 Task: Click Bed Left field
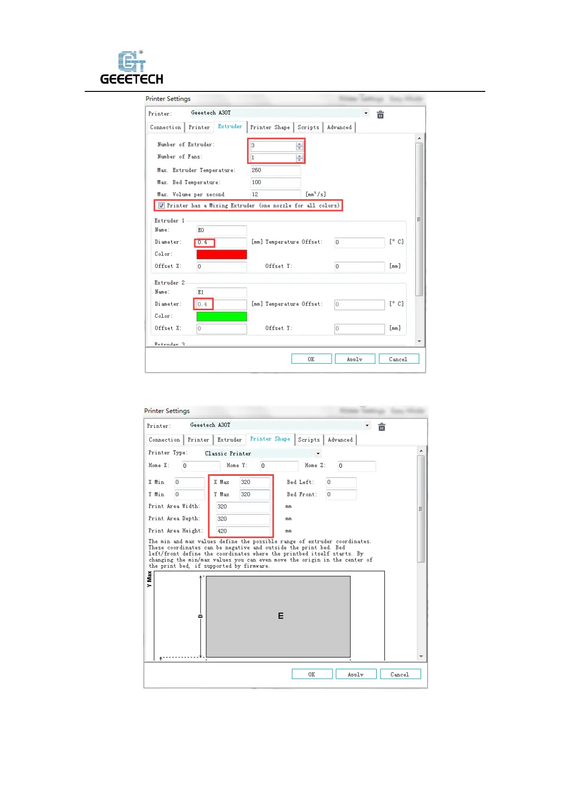click(341, 482)
